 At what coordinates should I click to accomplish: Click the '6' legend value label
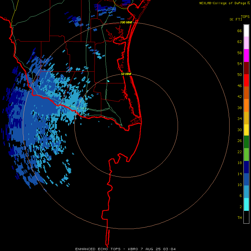tap(241, 196)
